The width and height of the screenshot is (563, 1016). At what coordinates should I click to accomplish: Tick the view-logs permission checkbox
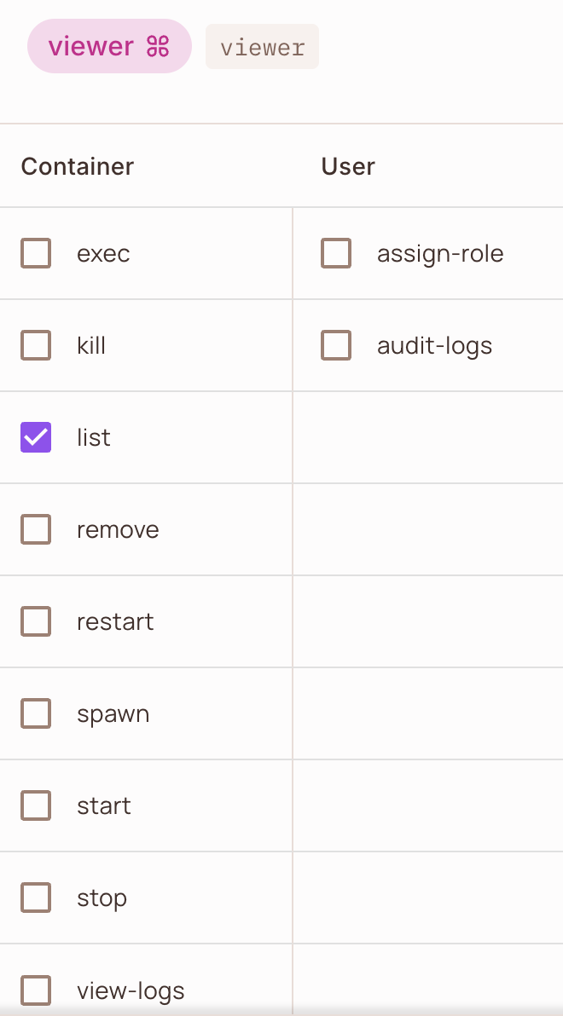pos(36,990)
